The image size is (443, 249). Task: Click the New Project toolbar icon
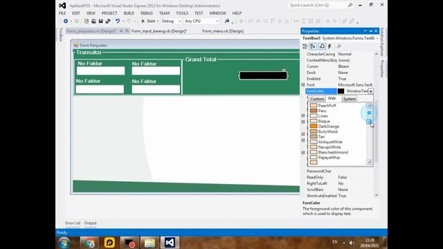point(87,21)
